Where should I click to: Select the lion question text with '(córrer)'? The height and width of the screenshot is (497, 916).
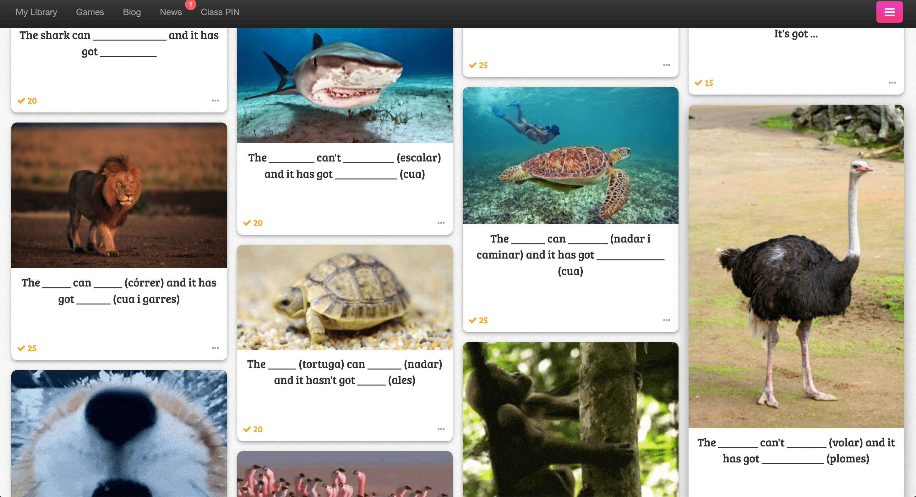click(x=119, y=291)
